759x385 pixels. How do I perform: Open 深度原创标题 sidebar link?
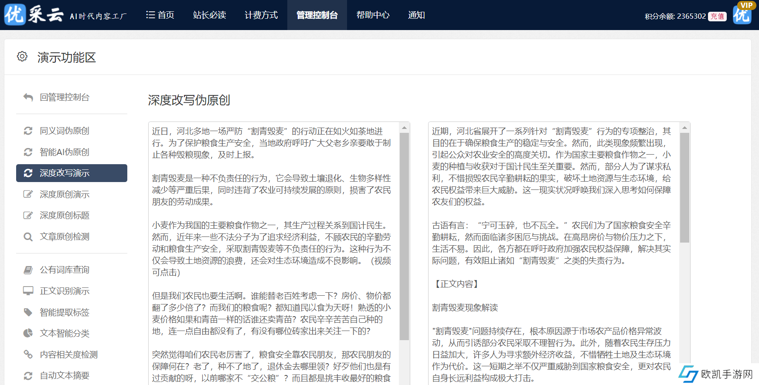tap(65, 215)
